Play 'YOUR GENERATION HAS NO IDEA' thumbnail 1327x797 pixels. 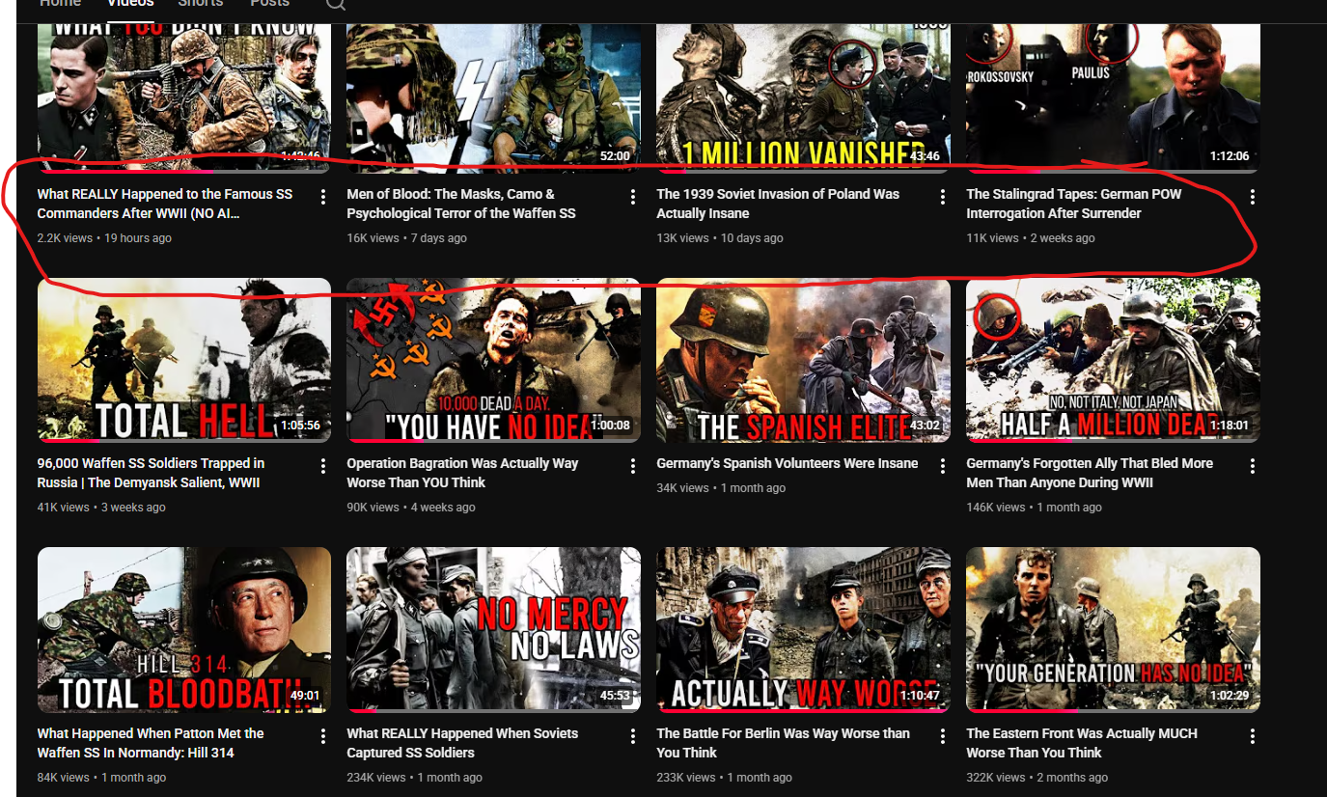pos(1114,630)
